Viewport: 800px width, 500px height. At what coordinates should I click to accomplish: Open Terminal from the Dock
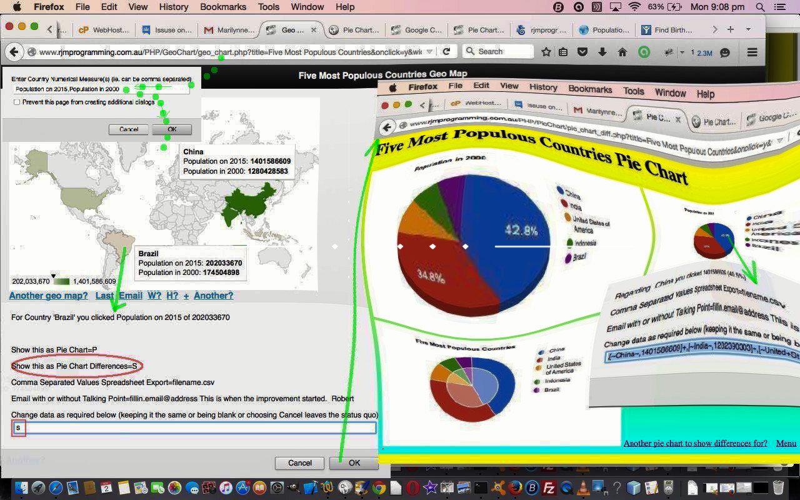481,487
